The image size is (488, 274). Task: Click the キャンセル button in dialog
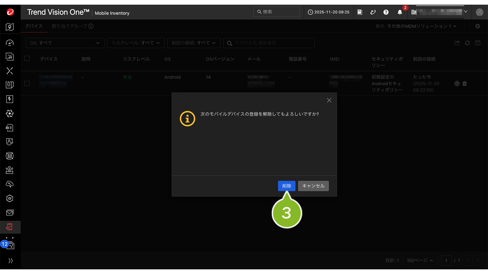(313, 186)
